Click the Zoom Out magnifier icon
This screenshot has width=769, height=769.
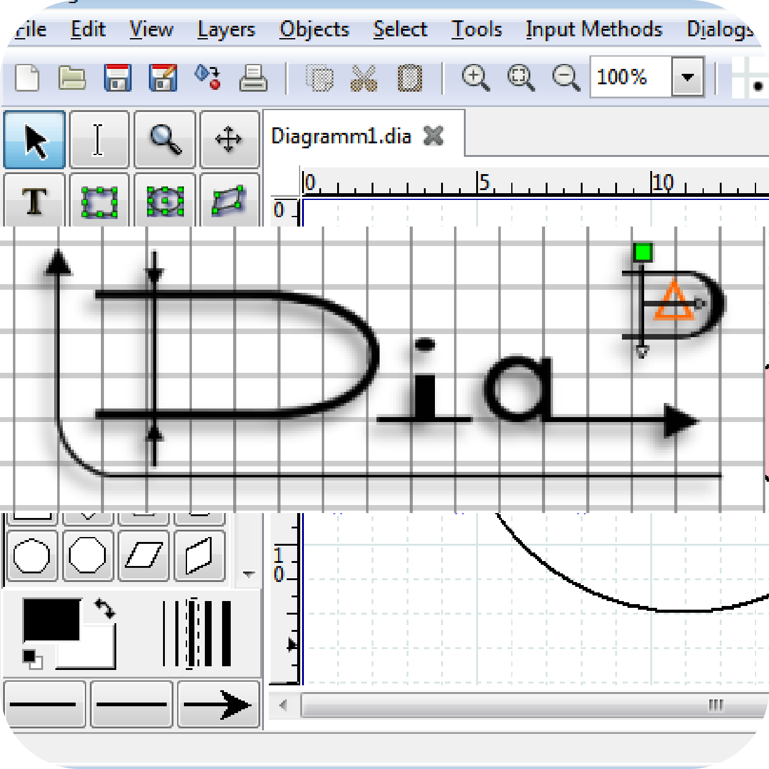(x=565, y=78)
